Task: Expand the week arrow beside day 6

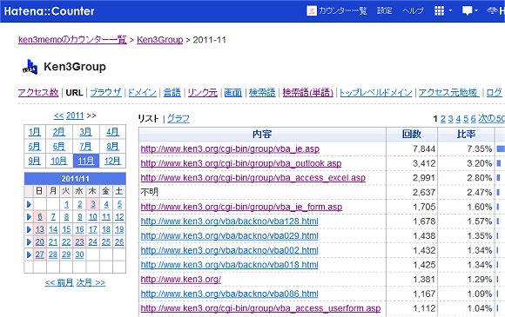Action: point(29,217)
